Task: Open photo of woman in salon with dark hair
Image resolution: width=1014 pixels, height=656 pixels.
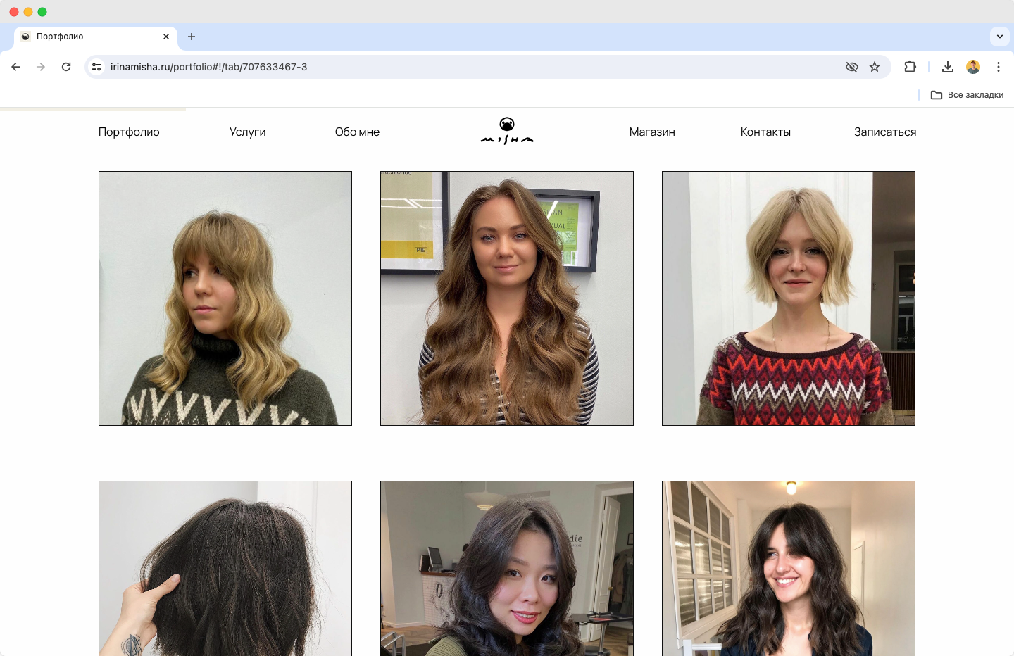Action: pos(507,569)
